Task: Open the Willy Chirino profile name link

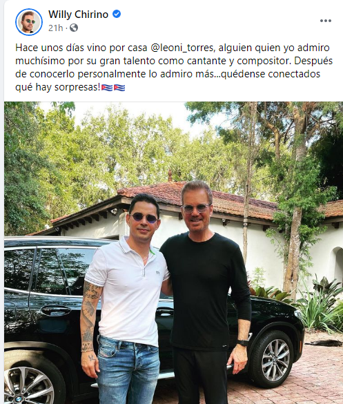Action: pyautogui.click(x=78, y=15)
